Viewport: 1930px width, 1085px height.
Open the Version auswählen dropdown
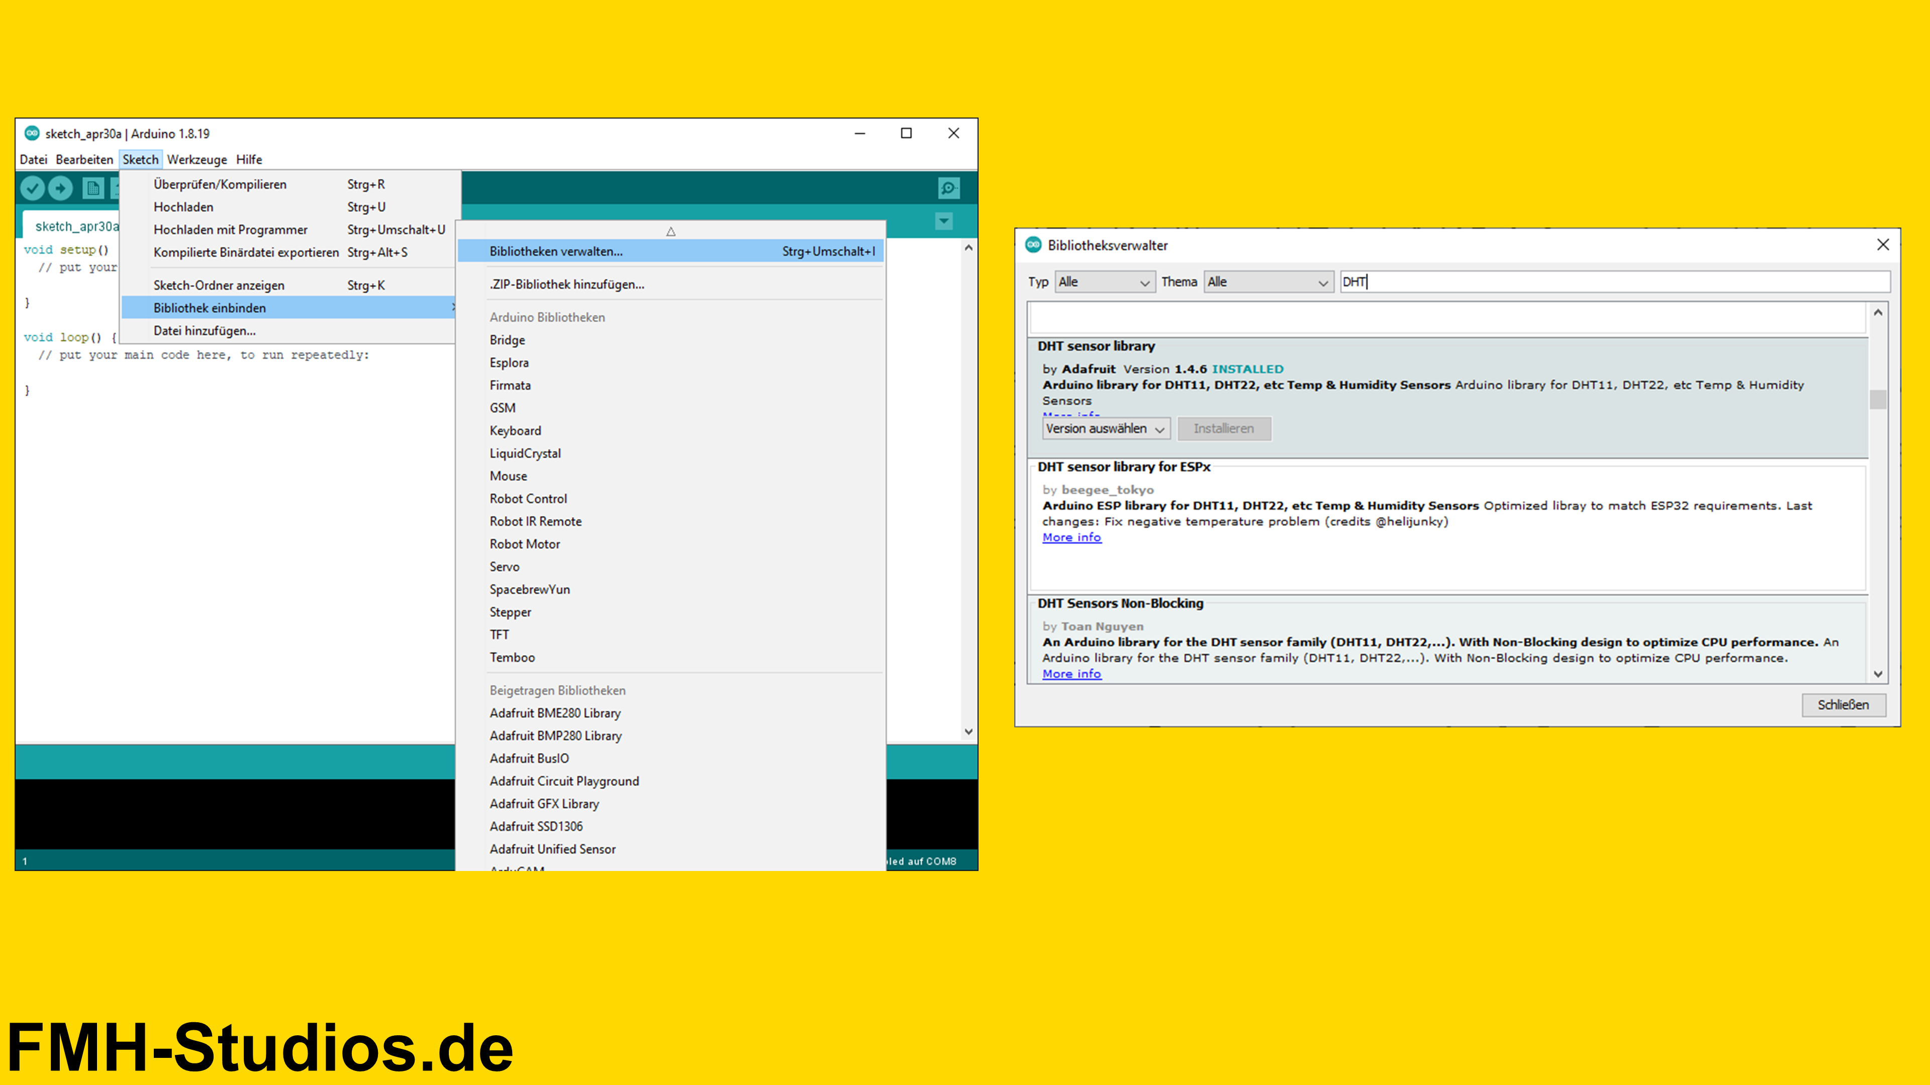[1105, 429]
